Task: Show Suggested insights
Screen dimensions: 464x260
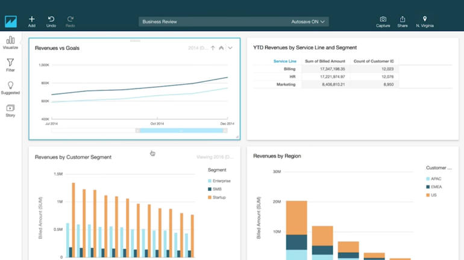Action: [10, 86]
